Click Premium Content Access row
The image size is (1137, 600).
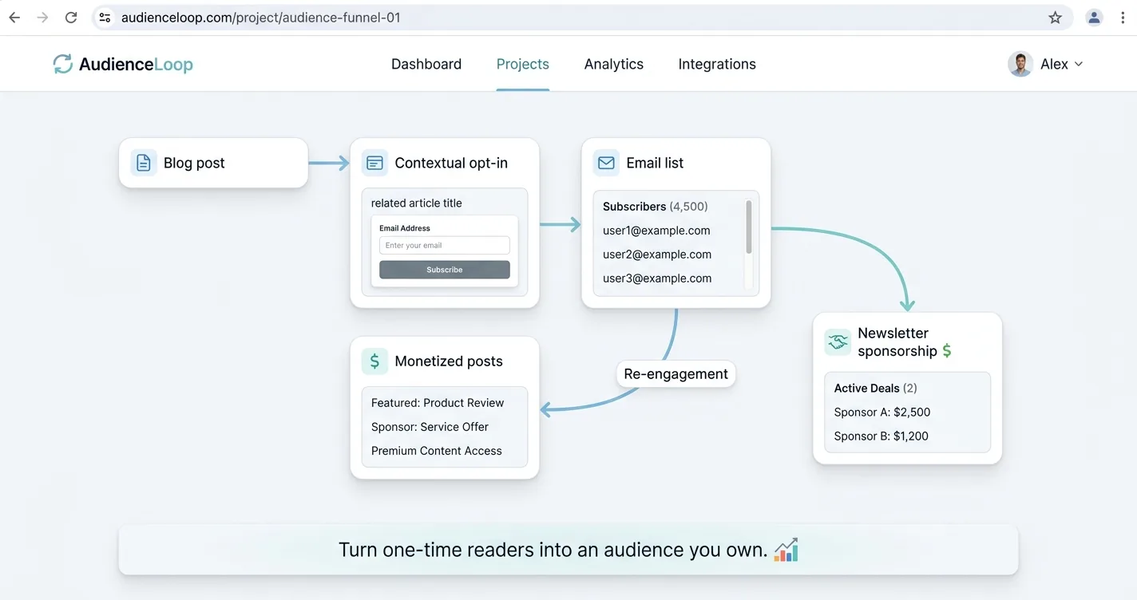click(437, 451)
